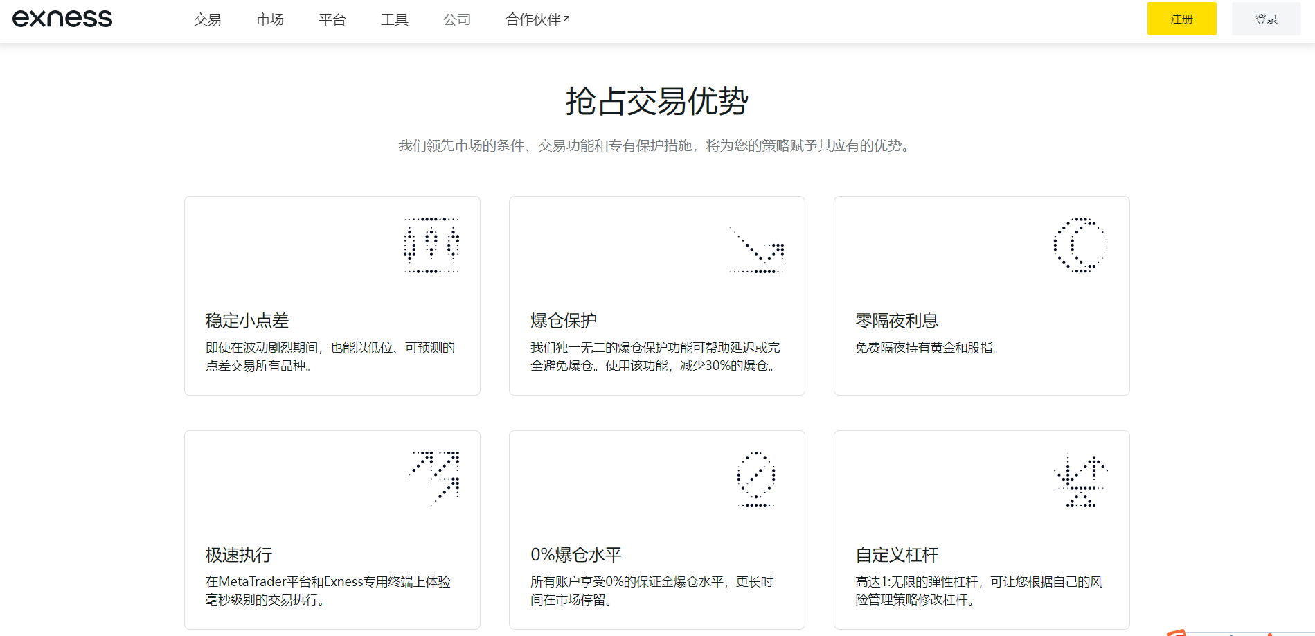Open the 交易 navigation menu
The height and width of the screenshot is (636, 1315).
click(x=207, y=19)
